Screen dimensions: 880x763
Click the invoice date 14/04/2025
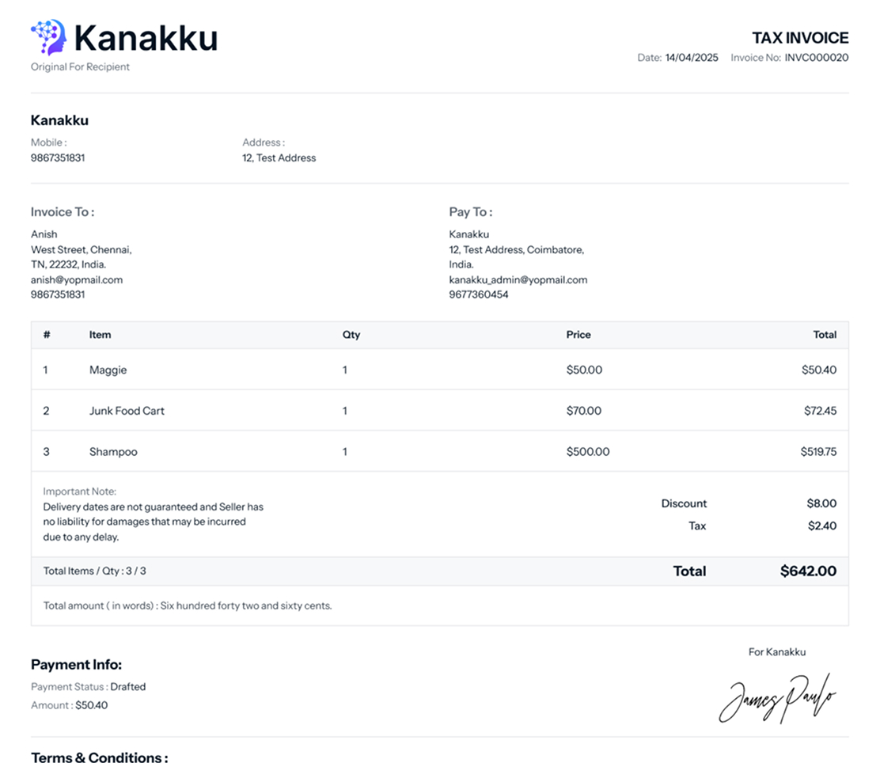(x=692, y=57)
